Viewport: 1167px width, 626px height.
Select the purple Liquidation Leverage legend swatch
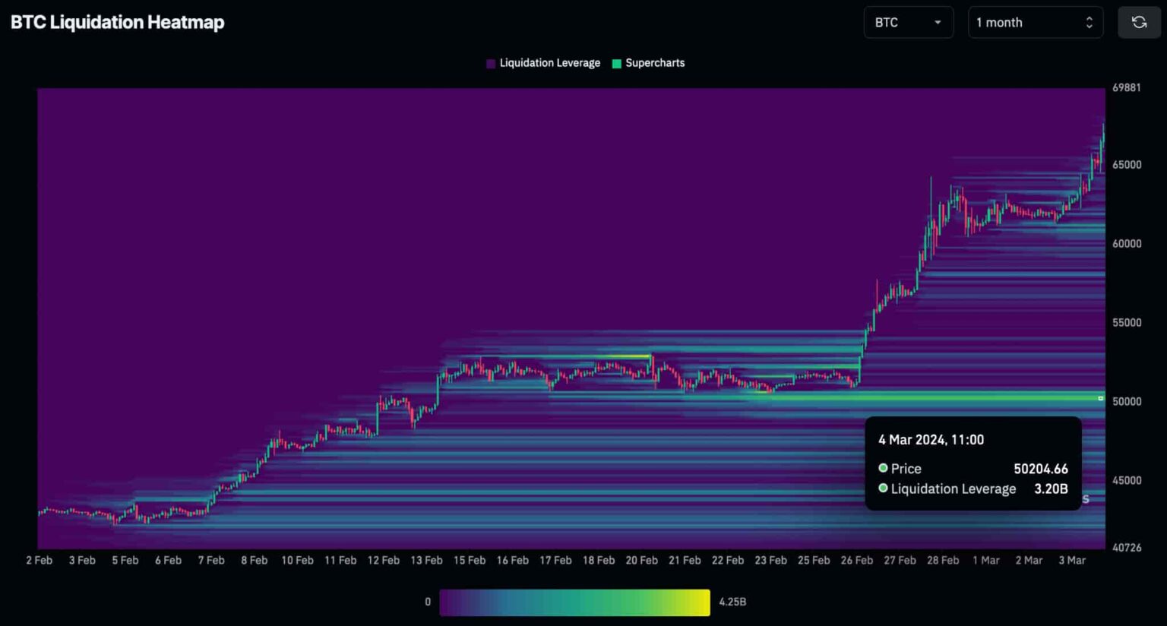click(490, 63)
